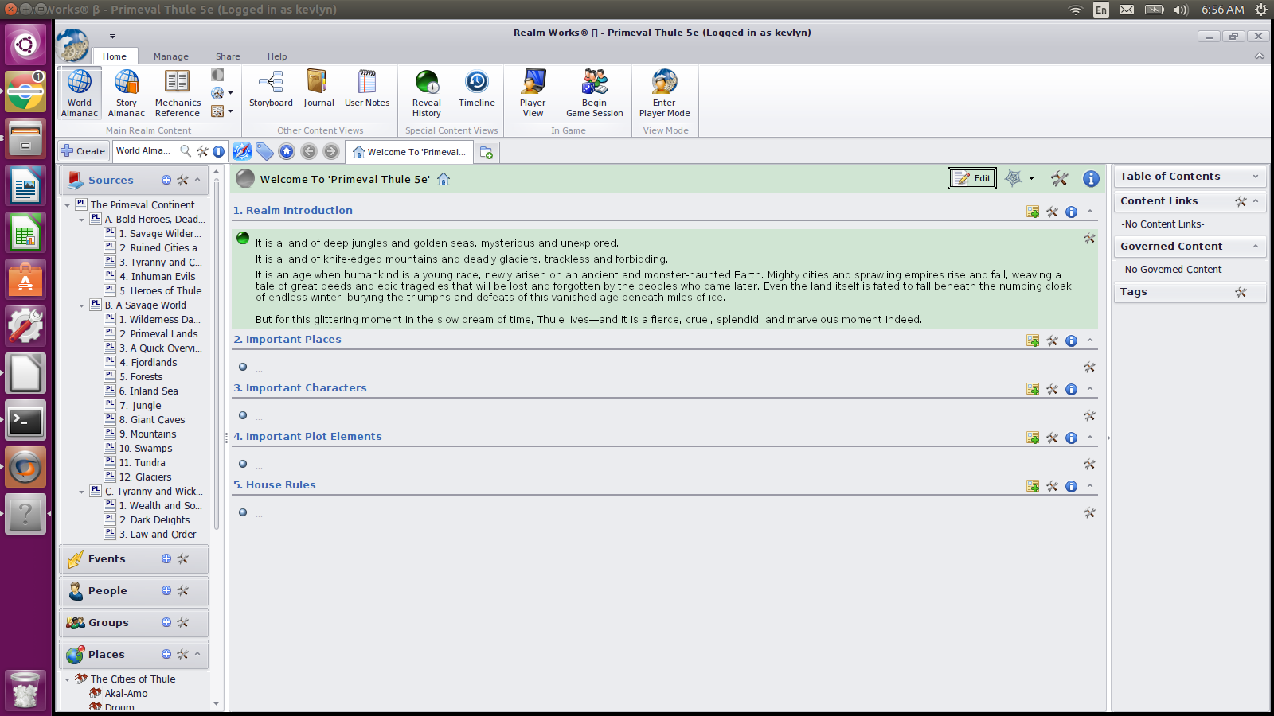This screenshot has height=716, width=1274.
Task: Select the Home ribbon tab
Action: (115, 56)
